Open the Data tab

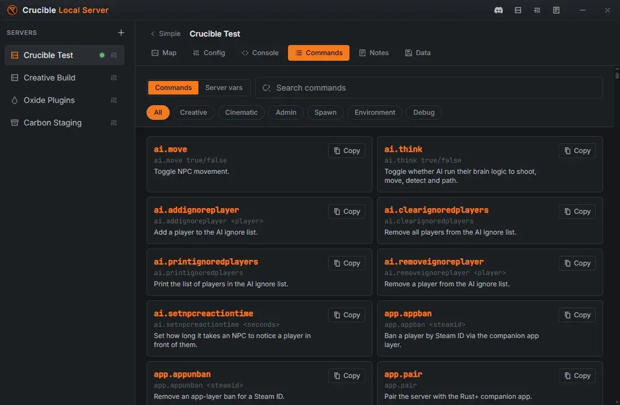pos(418,53)
